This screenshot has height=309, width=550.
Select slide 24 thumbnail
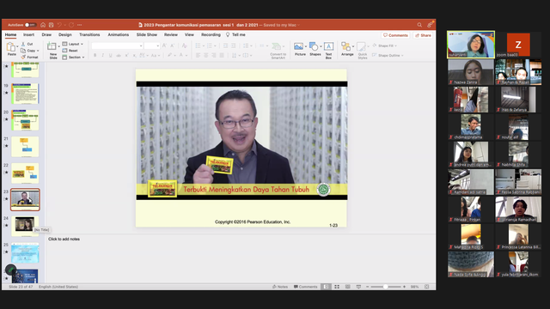pyautogui.click(x=25, y=226)
